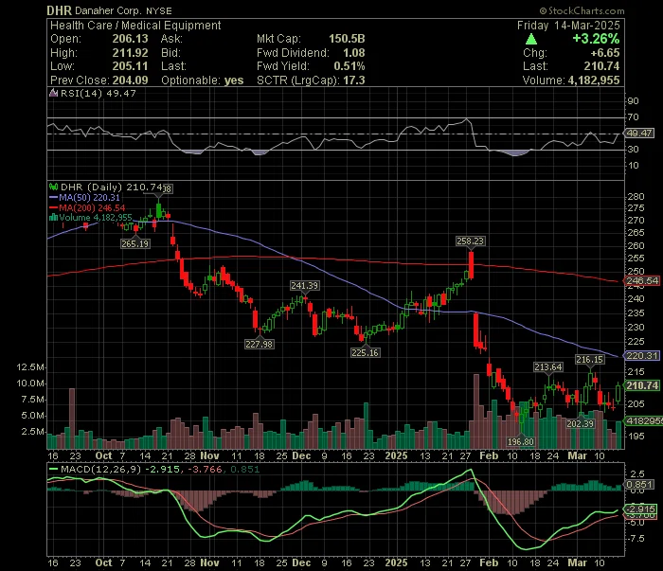
Task: Click the RSI(14) 49.47 label
Action: pyautogui.click(x=99, y=93)
